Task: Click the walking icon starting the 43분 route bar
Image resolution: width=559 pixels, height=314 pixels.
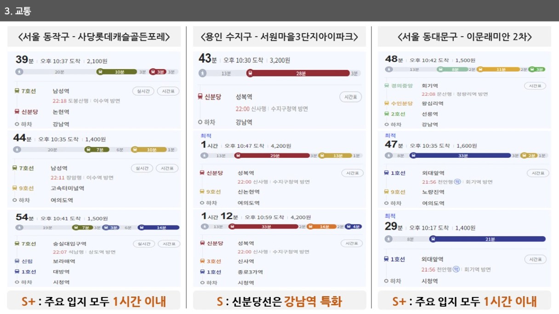Action: 203,73
